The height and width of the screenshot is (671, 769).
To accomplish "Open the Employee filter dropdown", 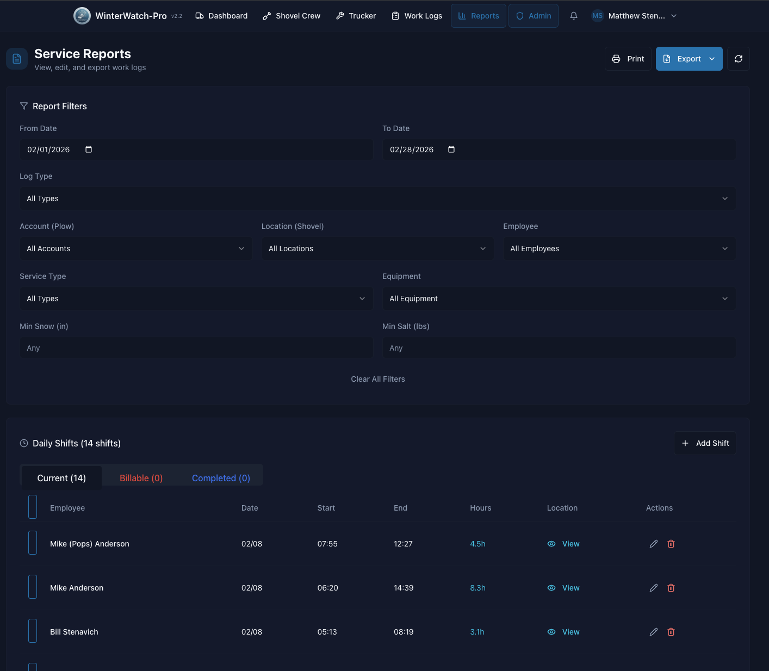I will coord(619,248).
